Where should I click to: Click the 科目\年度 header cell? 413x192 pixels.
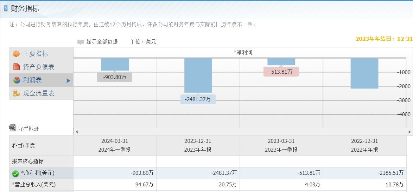41,146
